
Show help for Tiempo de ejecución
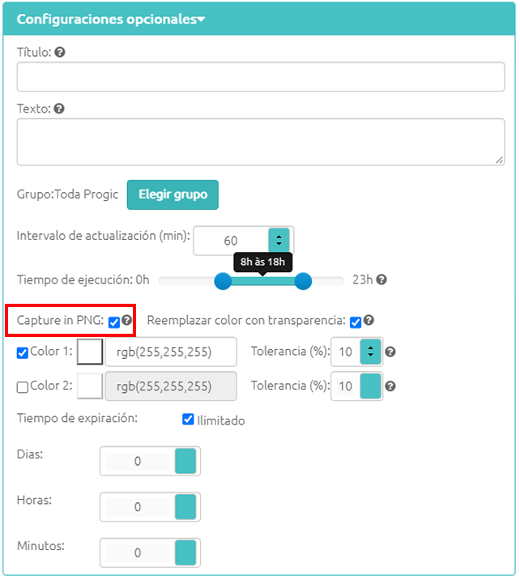point(381,279)
